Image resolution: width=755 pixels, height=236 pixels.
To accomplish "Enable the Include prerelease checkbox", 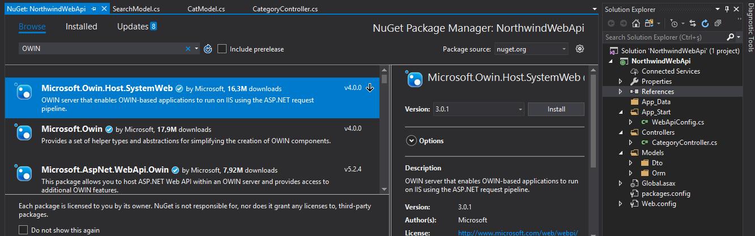I will (222, 49).
